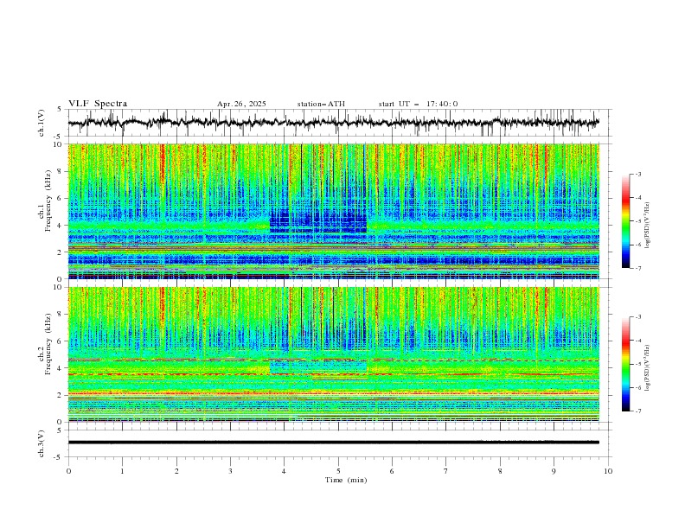Click the log(PSD) label beside ch.2 colorbar
This screenshot has width=685, height=529.
coord(647,367)
